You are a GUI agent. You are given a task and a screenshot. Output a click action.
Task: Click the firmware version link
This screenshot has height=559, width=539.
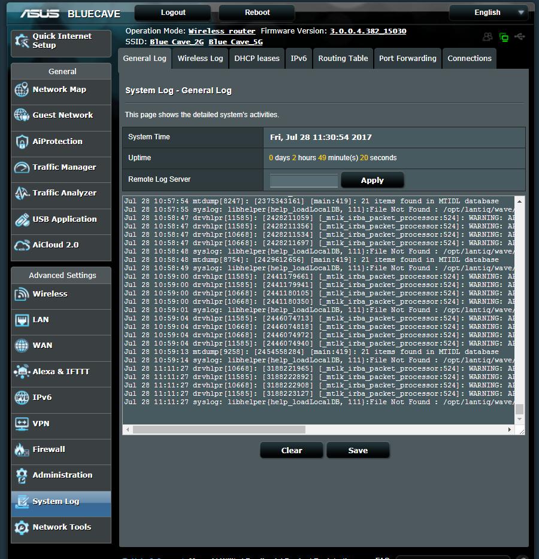368,31
